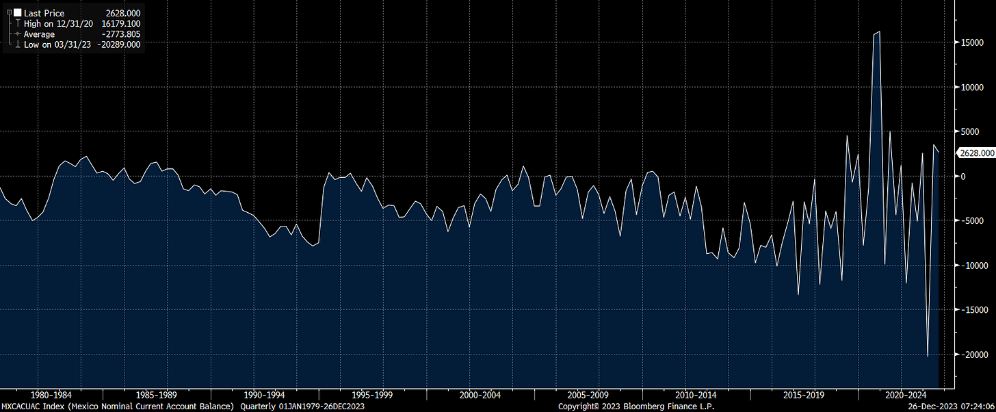Click the 26-Dec-2023 07:24:06 timestamp
This screenshot has width=996, height=412.
click(x=952, y=407)
